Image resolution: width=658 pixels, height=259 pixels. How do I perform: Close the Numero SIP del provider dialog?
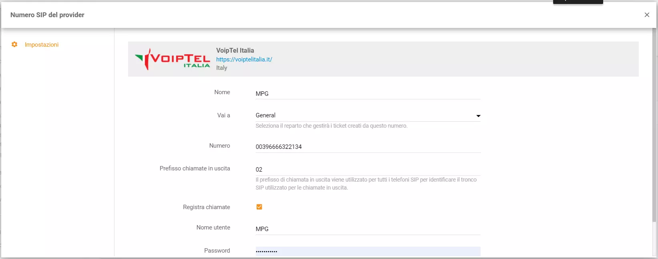tap(646, 15)
